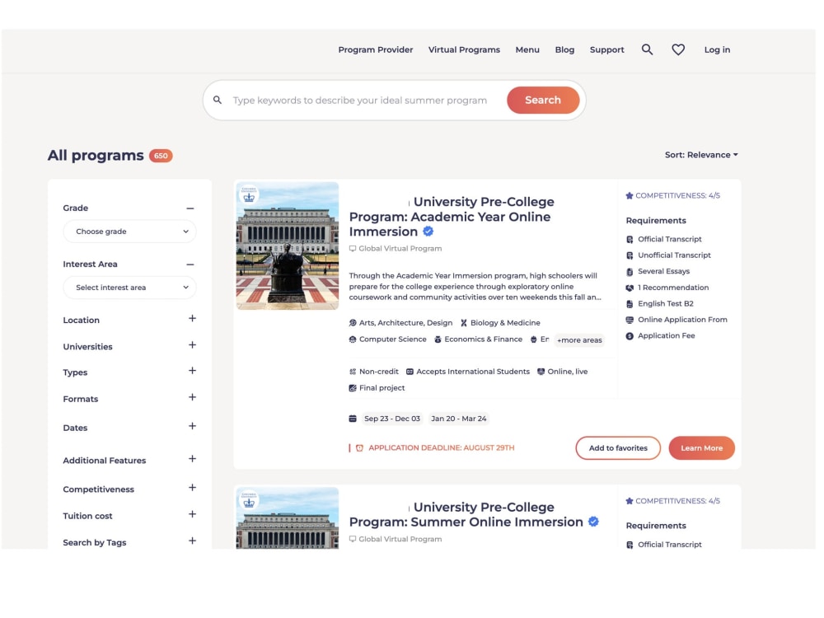The height and width of the screenshot is (618, 824).
Task: Expand the Tuition cost filter
Action: [x=192, y=514]
